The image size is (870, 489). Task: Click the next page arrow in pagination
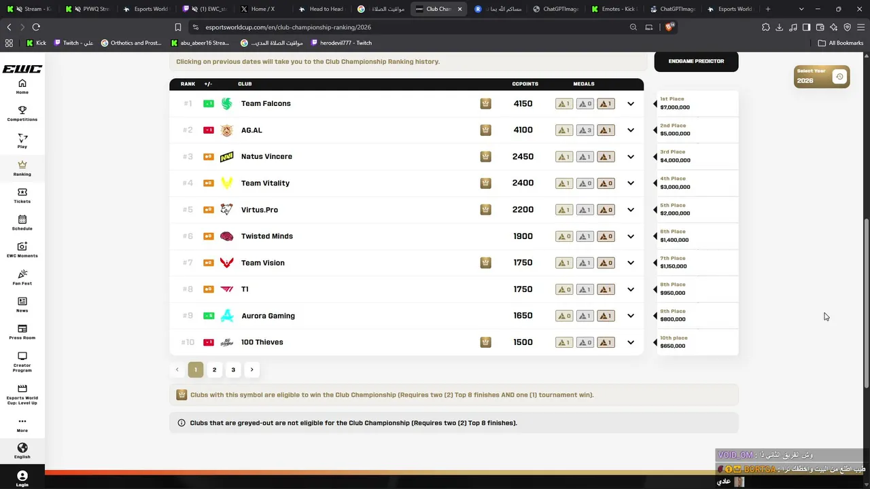pyautogui.click(x=252, y=369)
